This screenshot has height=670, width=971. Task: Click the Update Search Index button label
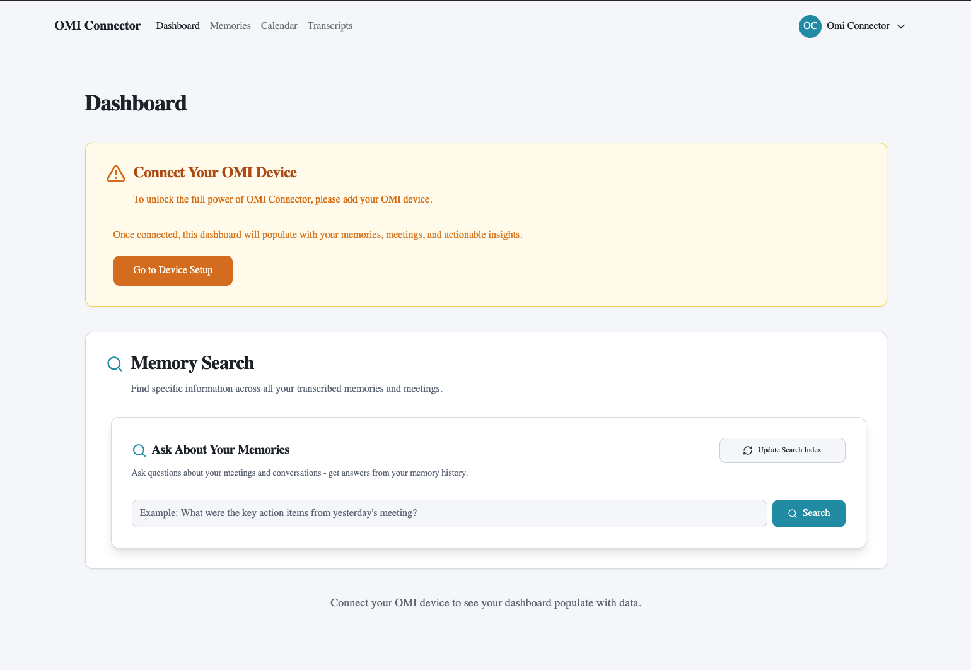point(789,450)
